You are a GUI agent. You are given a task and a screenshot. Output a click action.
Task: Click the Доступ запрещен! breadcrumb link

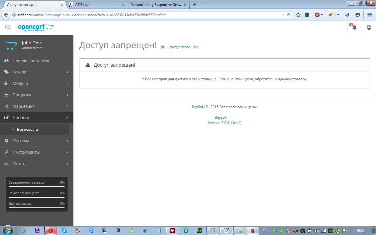tap(184, 47)
